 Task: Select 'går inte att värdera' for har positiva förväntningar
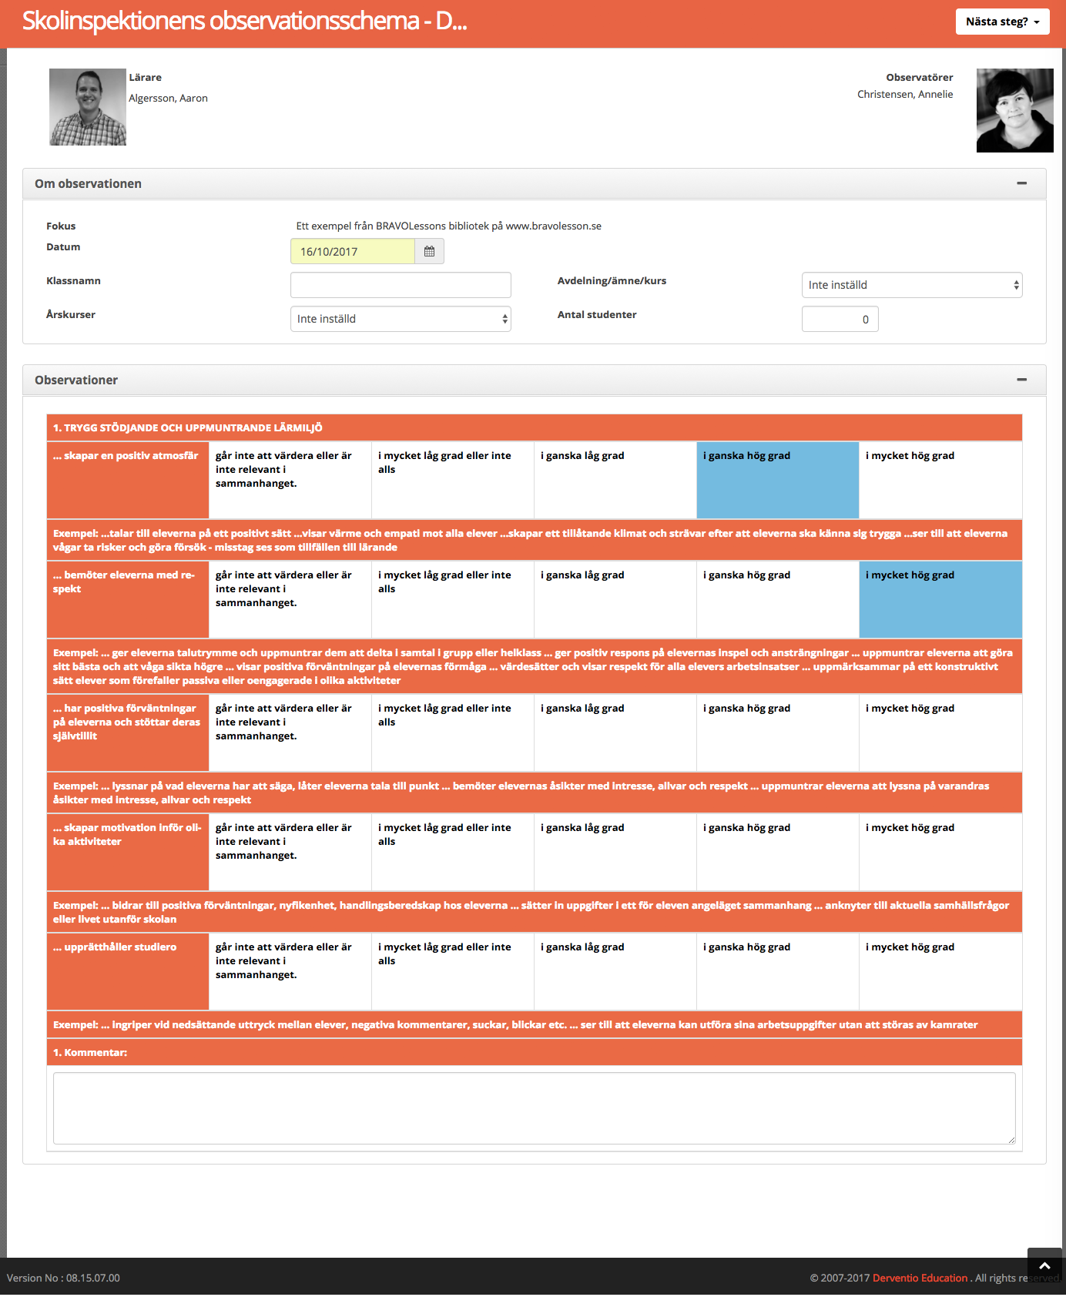[290, 732]
